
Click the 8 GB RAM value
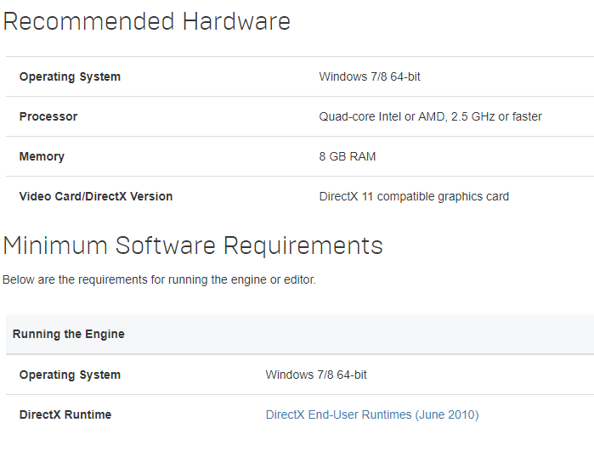tap(348, 156)
